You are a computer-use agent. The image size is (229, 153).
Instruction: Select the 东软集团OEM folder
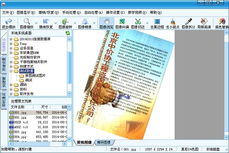29,53
